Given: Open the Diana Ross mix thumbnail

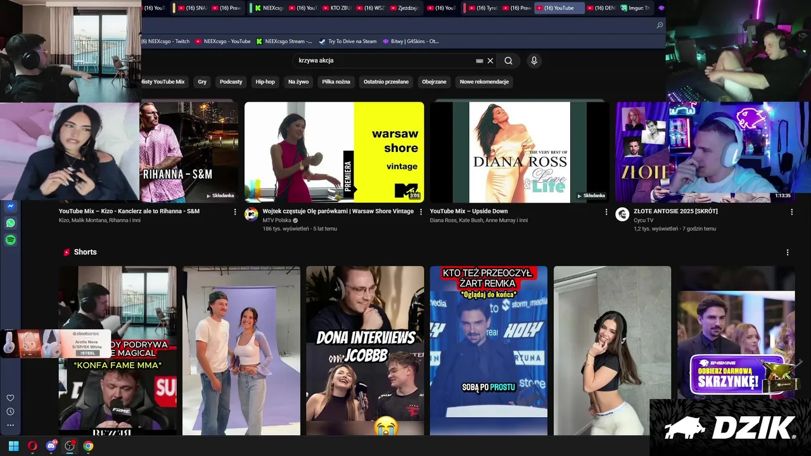Looking at the screenshot, I should 520,152.
